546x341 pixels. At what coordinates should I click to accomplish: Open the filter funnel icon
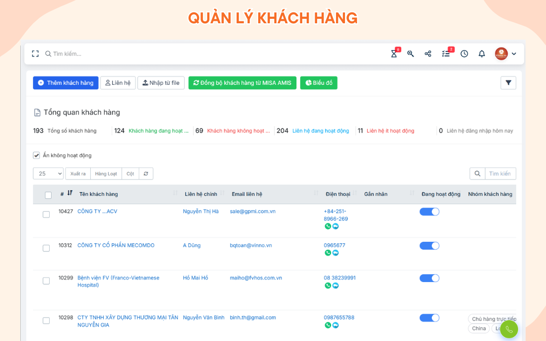coord(508,82)
